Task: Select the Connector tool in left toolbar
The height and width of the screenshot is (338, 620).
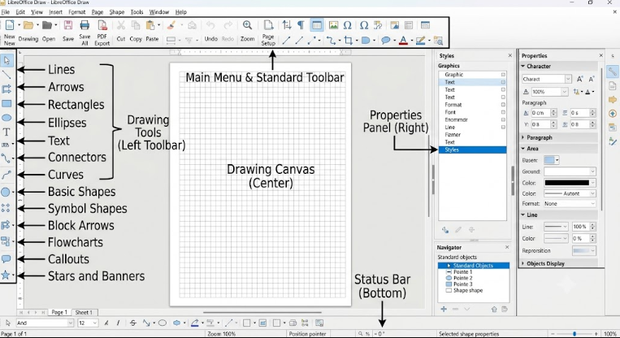Action: pyautogui.click(x=6, y=158)
